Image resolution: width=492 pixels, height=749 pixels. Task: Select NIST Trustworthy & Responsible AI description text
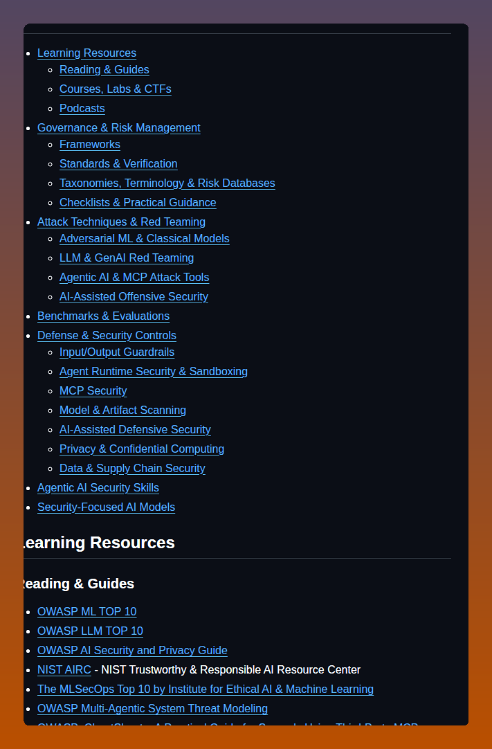(230, 670)
